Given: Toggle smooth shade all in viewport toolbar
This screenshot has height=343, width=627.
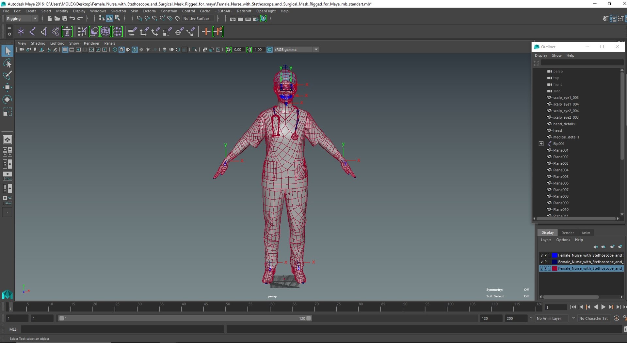Looking at the screenshot, I should (x=121, y=50).
